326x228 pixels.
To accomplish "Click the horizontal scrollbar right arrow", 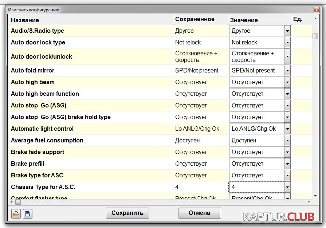I will (x=310, y=202).
